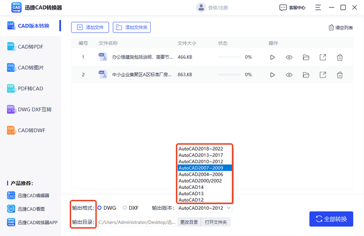The image size is (364, 236).
Task: Click the share icon for row 2
Action: tap(323, 74)
